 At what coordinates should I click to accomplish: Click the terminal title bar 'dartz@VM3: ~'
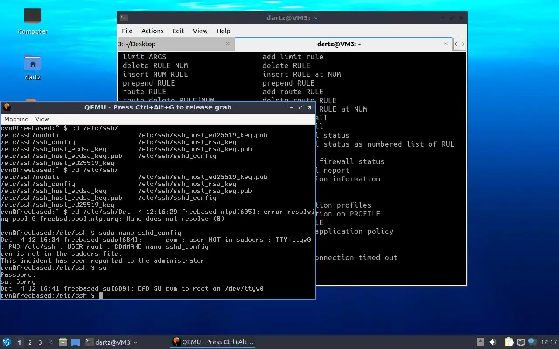292,18
